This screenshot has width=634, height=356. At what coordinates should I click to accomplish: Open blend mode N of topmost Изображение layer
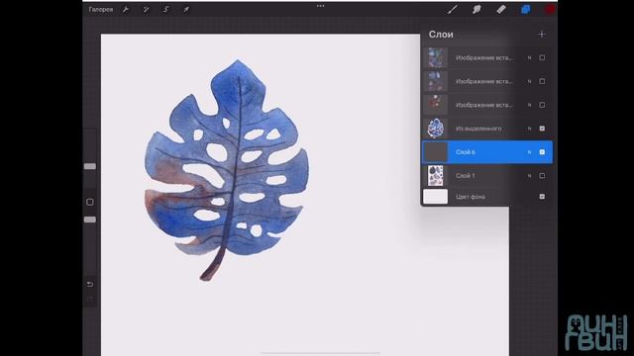tap(529, 57)
